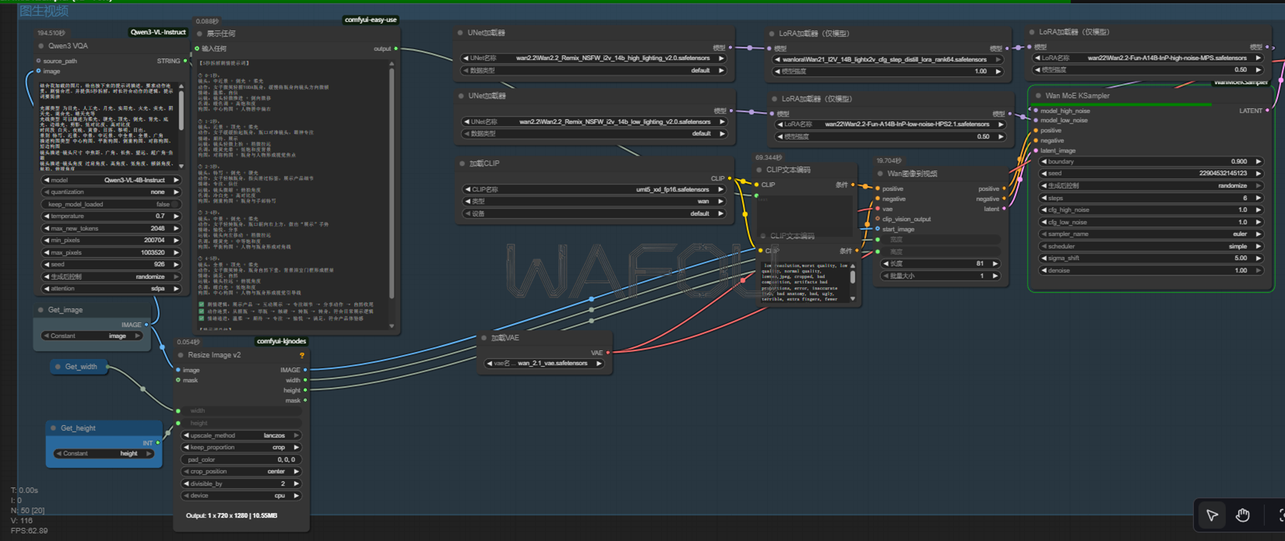The width and height of the screenshot is (1285, 541).
Task: Increment the steps value arrow in KSampler
Action: 1259,198
